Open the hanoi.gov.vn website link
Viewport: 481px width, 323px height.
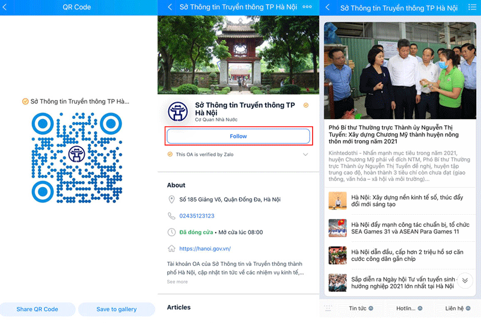(x=205, y=249)
